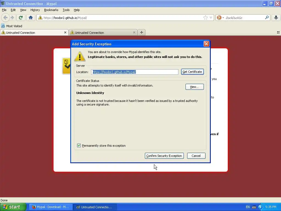Expand hidden tray icons arrow
The height and width of the screenshot is (211, 281).
[260, 207]
